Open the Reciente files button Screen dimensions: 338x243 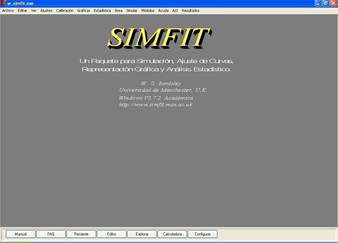[x=81, y=234]
